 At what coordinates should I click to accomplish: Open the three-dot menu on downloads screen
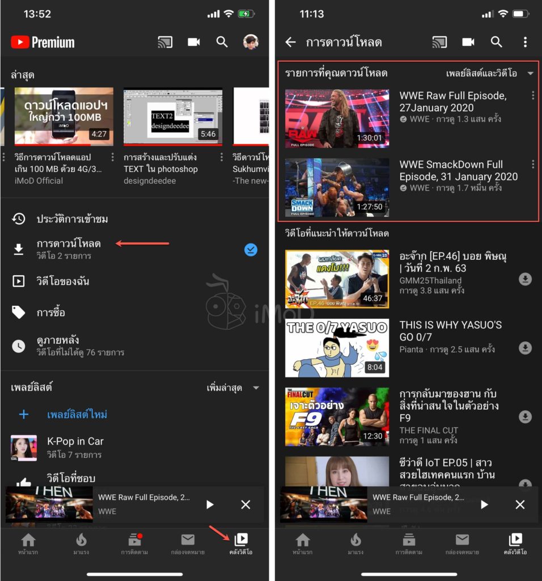[x=524, y=42]
